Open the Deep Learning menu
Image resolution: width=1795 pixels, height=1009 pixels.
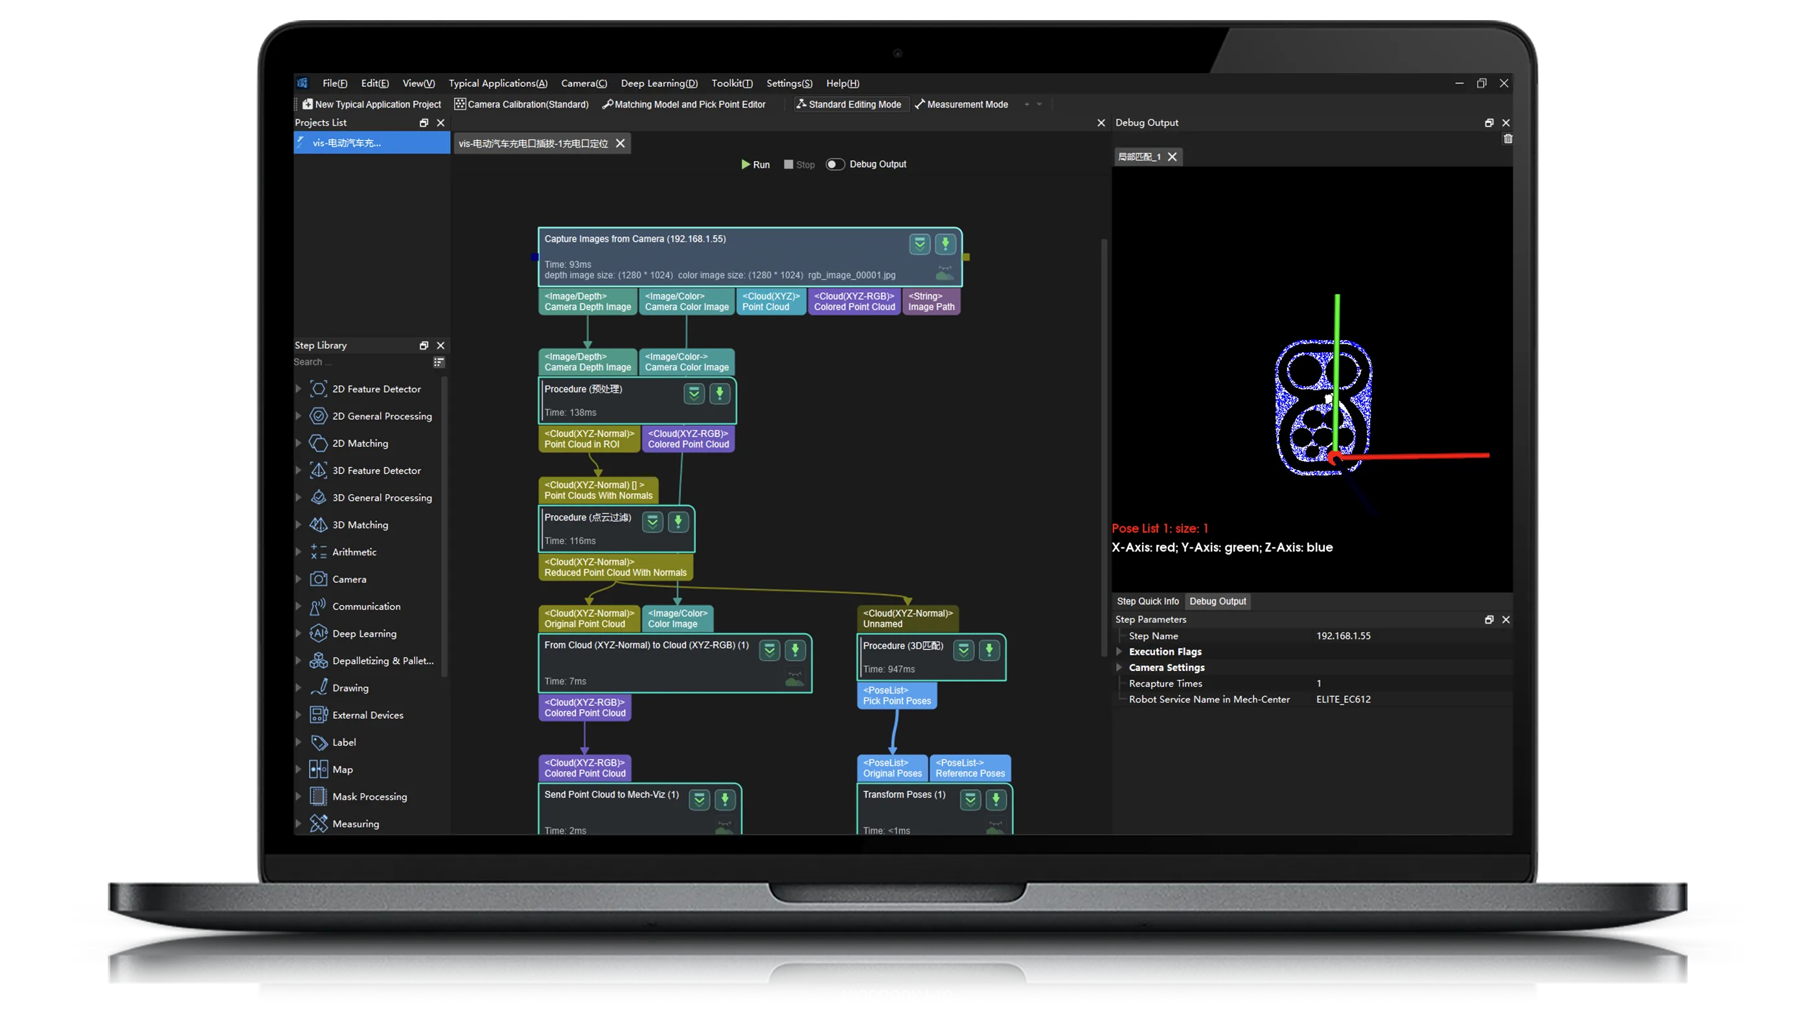[x=659, y=83]
